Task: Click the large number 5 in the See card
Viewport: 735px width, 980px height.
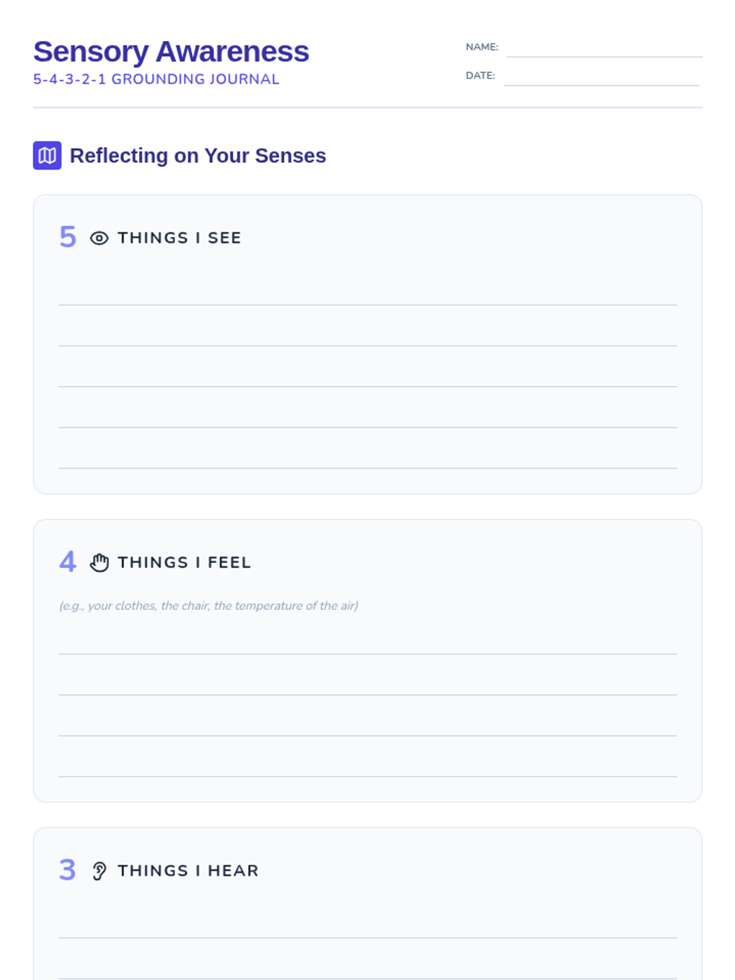Action: 67,237
